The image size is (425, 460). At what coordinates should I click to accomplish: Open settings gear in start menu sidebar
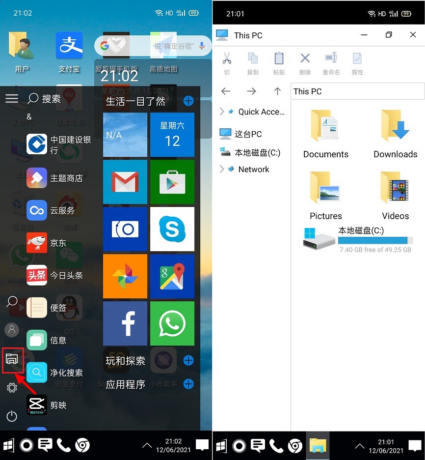point(12,388)
